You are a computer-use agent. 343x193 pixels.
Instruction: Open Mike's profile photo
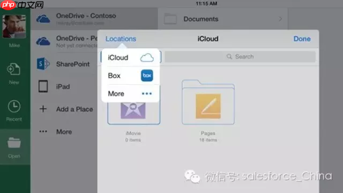[14, 26]
